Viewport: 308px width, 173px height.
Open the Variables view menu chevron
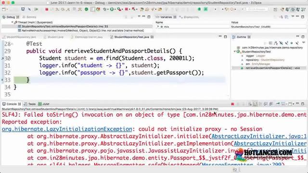coord(293,17)
